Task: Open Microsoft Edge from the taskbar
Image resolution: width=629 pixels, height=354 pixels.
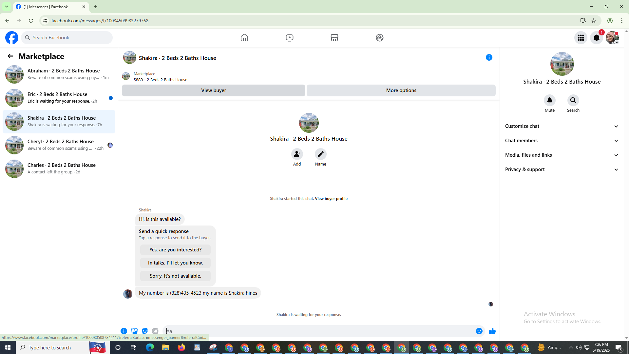Action: click(x=150, y=347)
